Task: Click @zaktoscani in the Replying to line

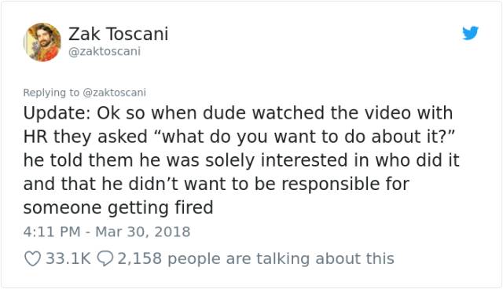Action: tap(114, 92)
